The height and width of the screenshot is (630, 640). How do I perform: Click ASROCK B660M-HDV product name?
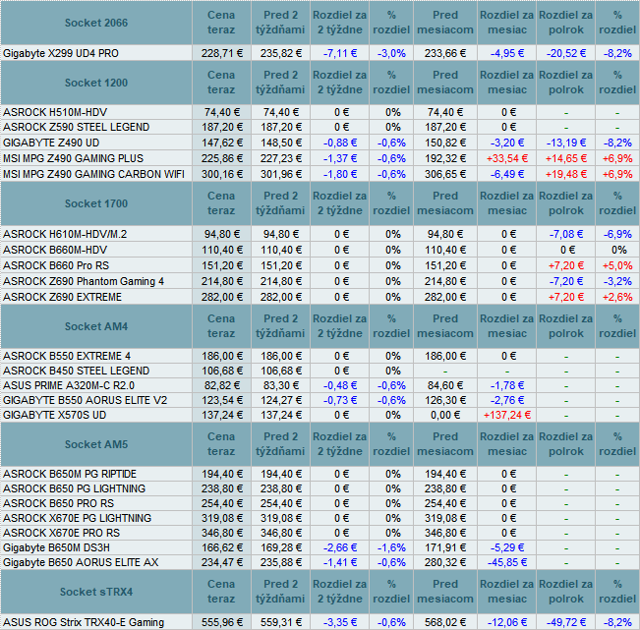(55, 250)
